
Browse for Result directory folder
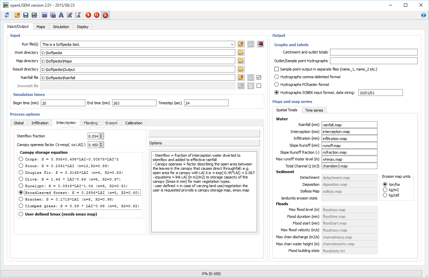point(241,69)
